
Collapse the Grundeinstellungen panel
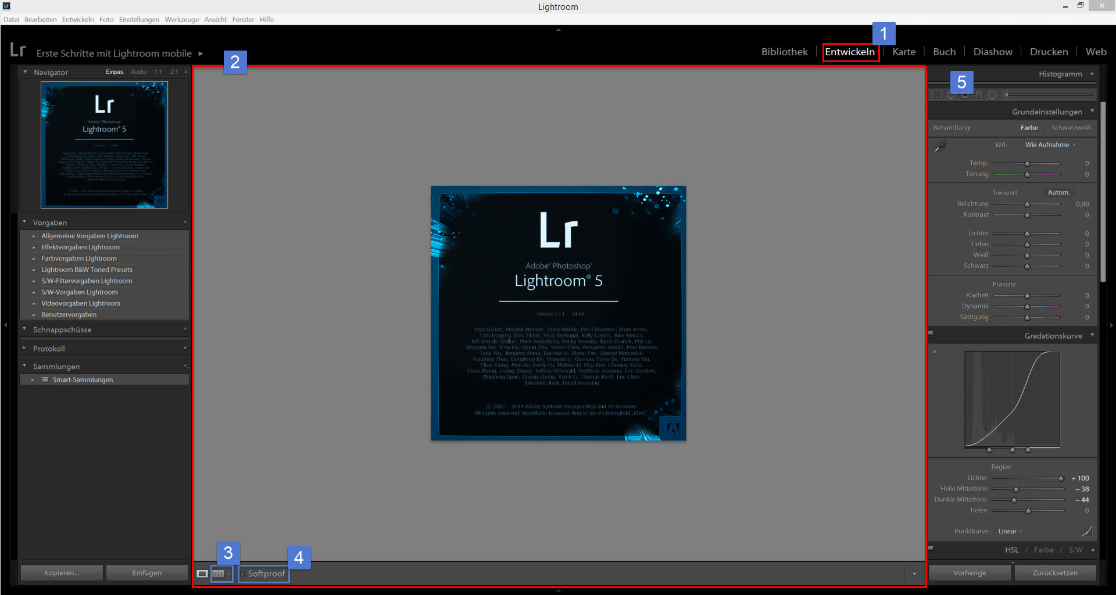pyautogui.click(x=1092, y=111)
